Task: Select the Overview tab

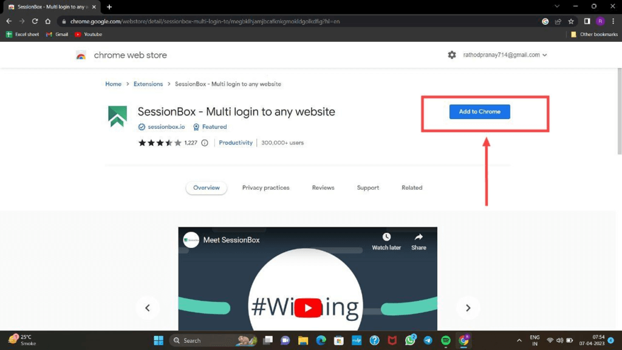Action: pyautogui.click(x=207, y=188)
